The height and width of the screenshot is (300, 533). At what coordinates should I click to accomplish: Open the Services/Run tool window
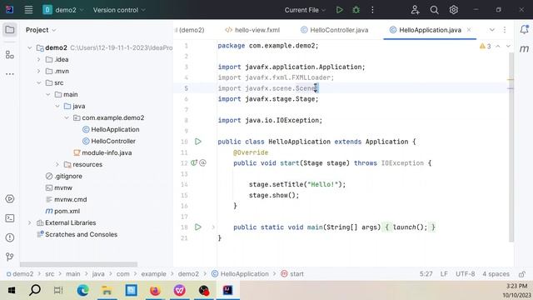(10, 198)
